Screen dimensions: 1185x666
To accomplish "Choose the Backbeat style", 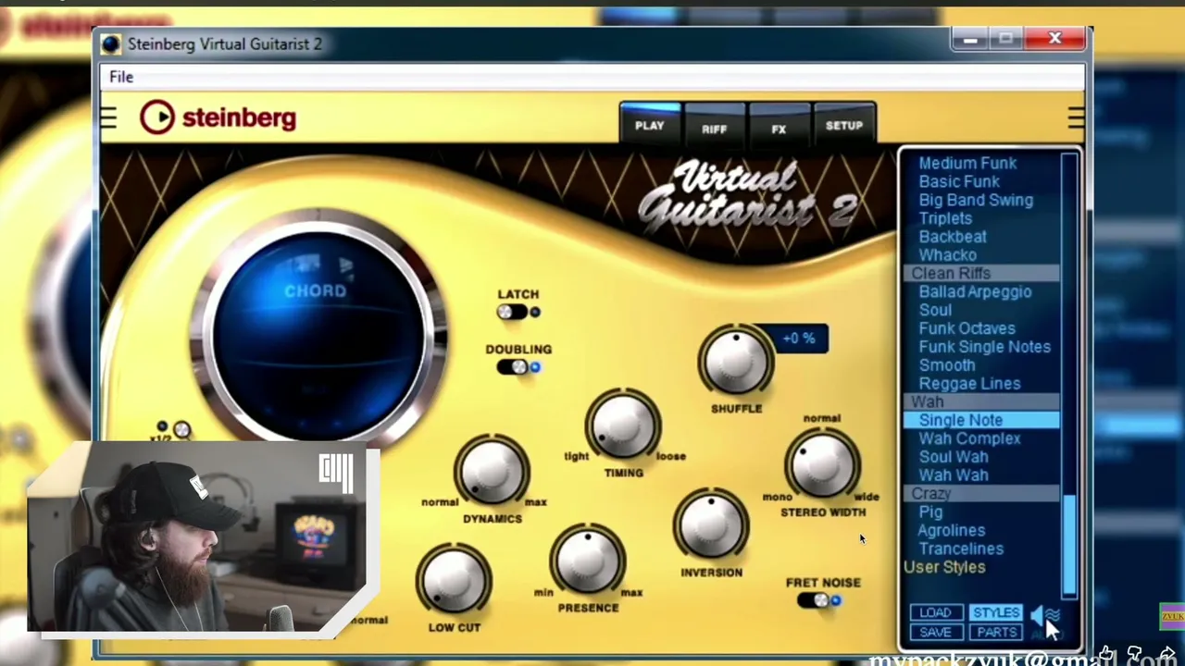I will pos(953,237).
